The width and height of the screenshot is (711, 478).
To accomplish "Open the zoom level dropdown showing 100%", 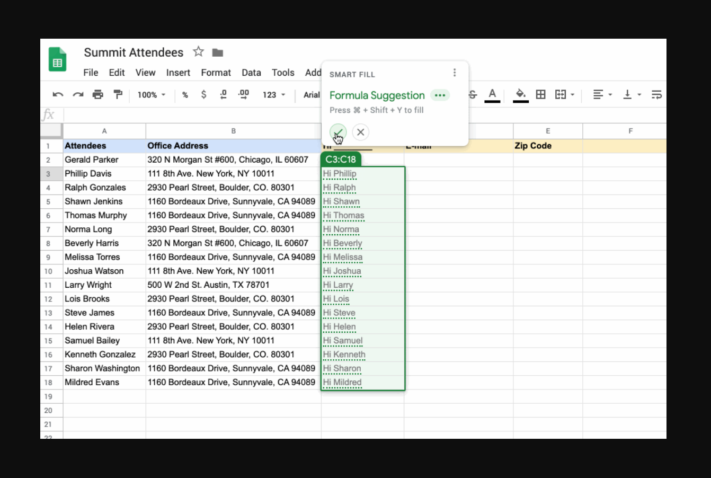I will coord(150,94).
